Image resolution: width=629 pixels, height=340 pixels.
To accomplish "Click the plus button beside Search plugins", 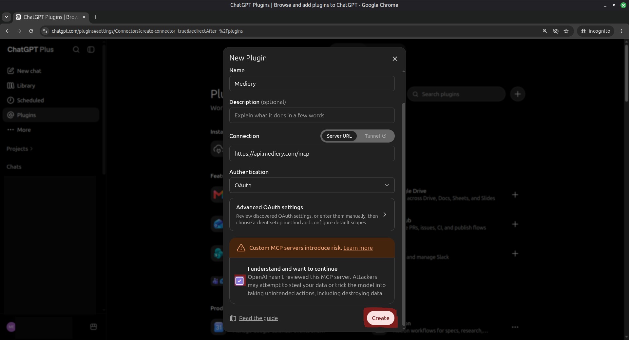I will point(518,94).
